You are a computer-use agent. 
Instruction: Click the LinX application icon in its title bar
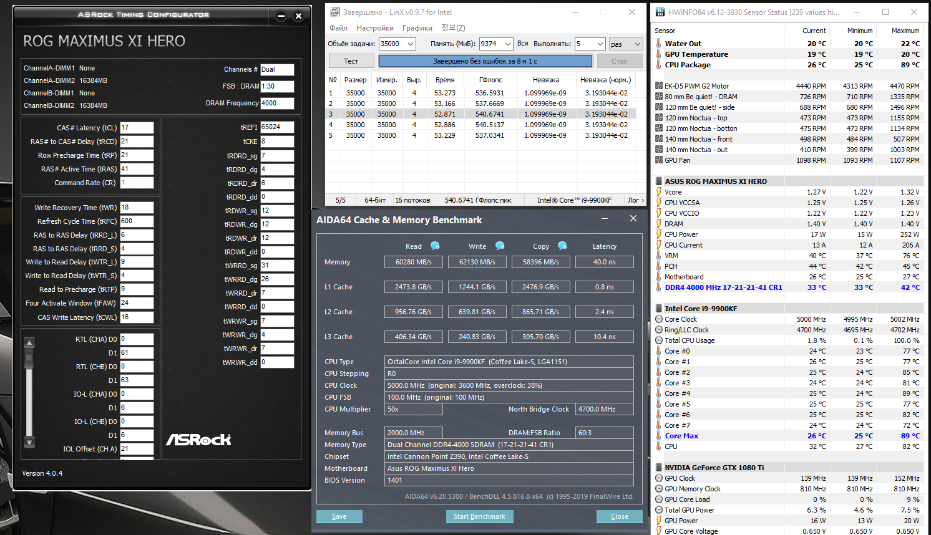pyautogui.click(x=335, y=12)
